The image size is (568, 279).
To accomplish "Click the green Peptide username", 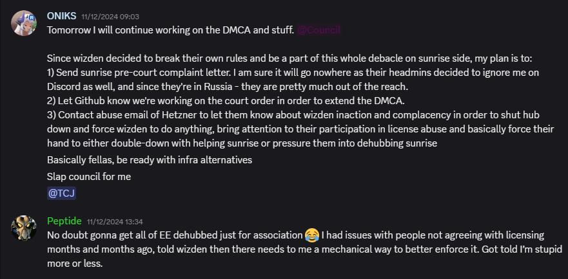I will point(64,221).
